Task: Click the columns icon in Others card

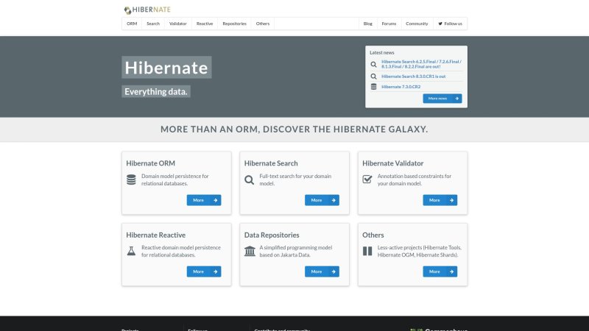Action: [x=367, y=251]
